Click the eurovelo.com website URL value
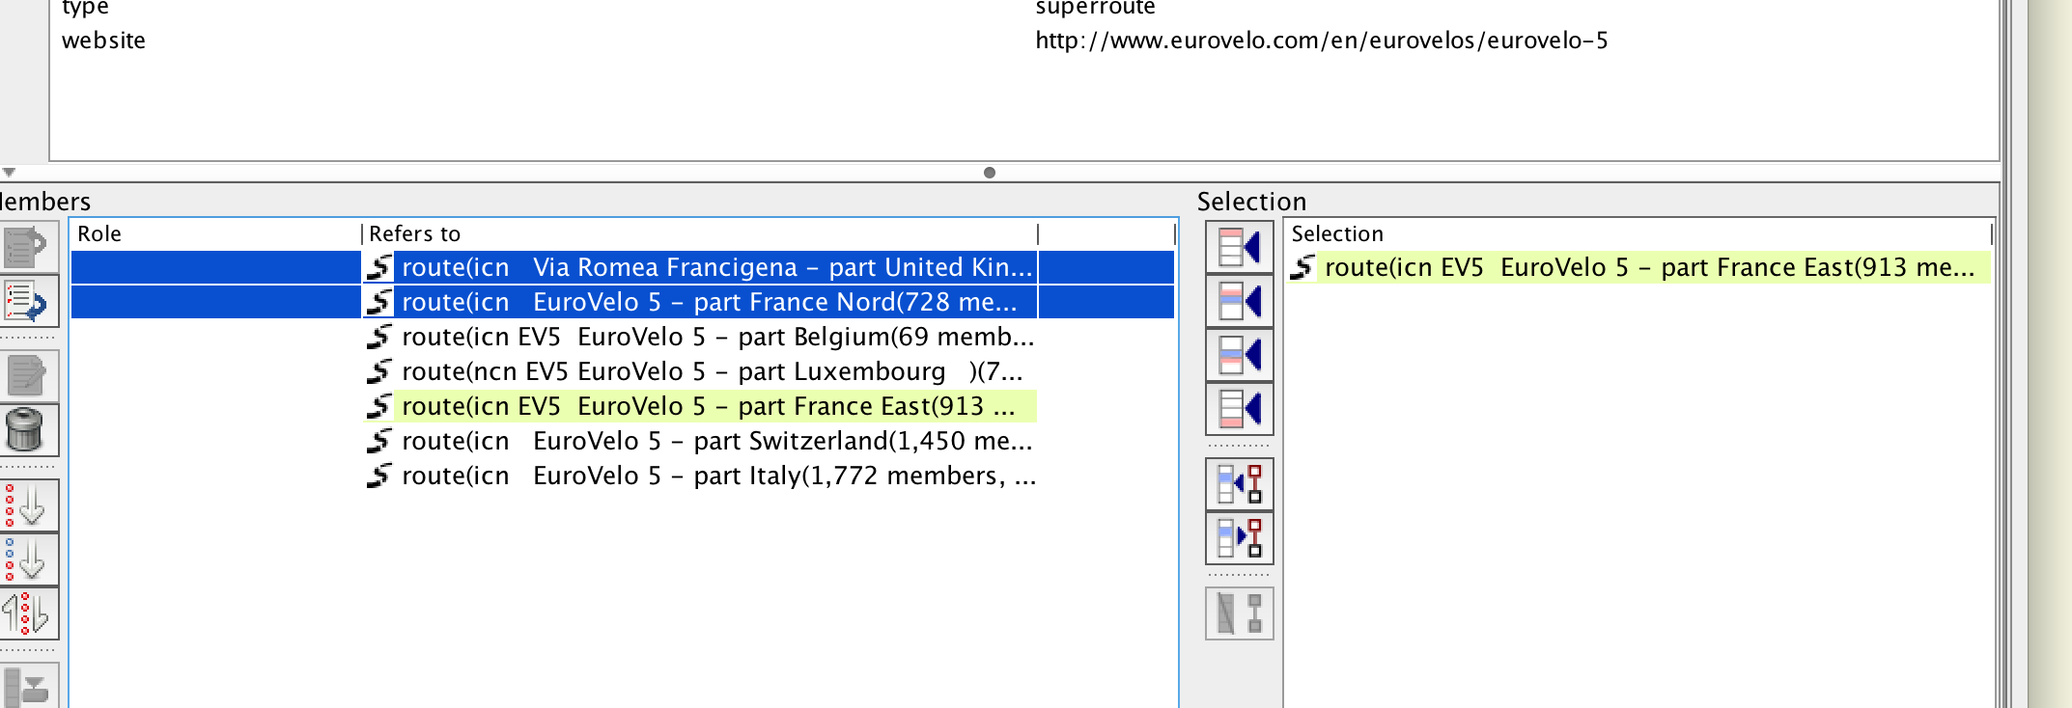The image size is (2072, 708). coord(1322,41)
